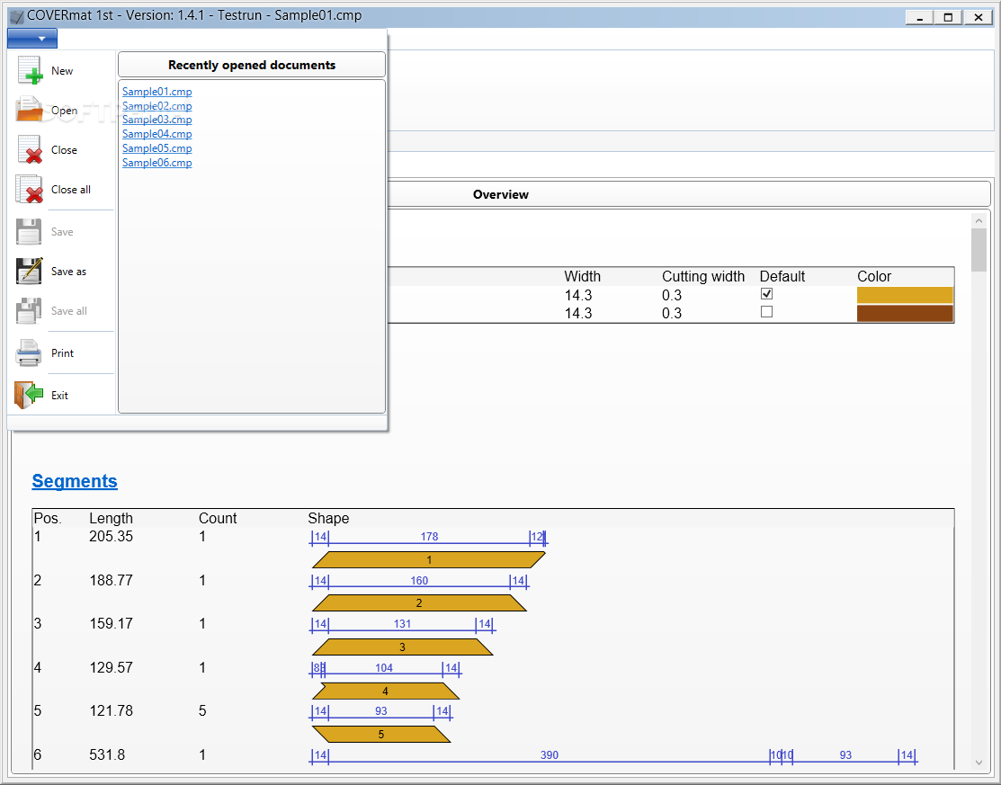Click the vertical scrollbar thumb

(979, 250)
